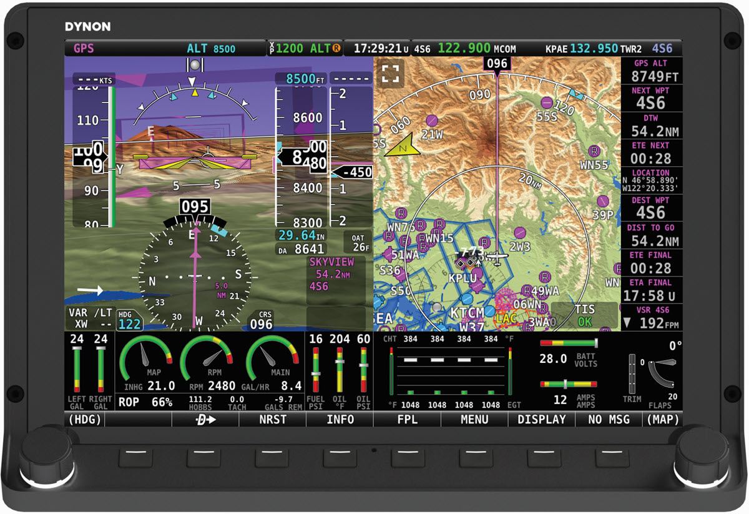The image size is (749, 514).
Task: Toggle the TIS OK traffic status box
Action: (584, 315)
